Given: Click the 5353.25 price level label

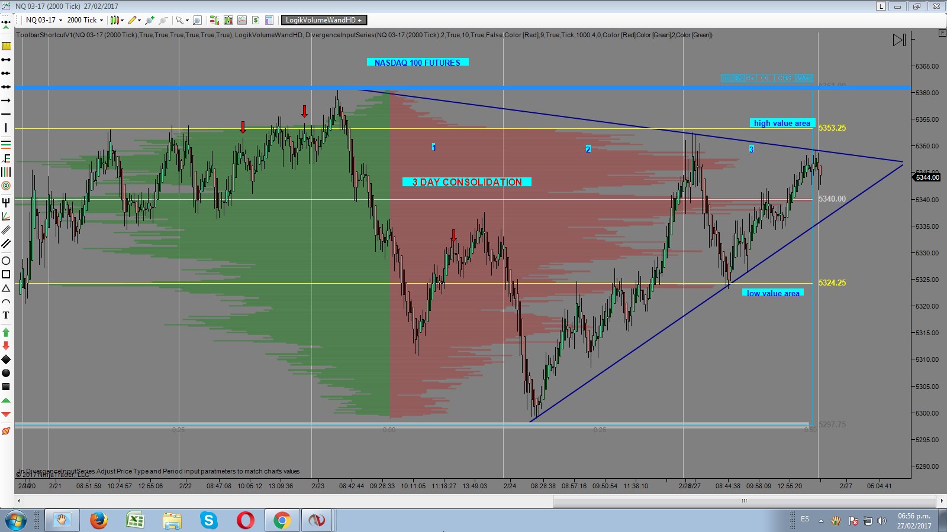Looking at the screenshot, I should click(832, 128).
